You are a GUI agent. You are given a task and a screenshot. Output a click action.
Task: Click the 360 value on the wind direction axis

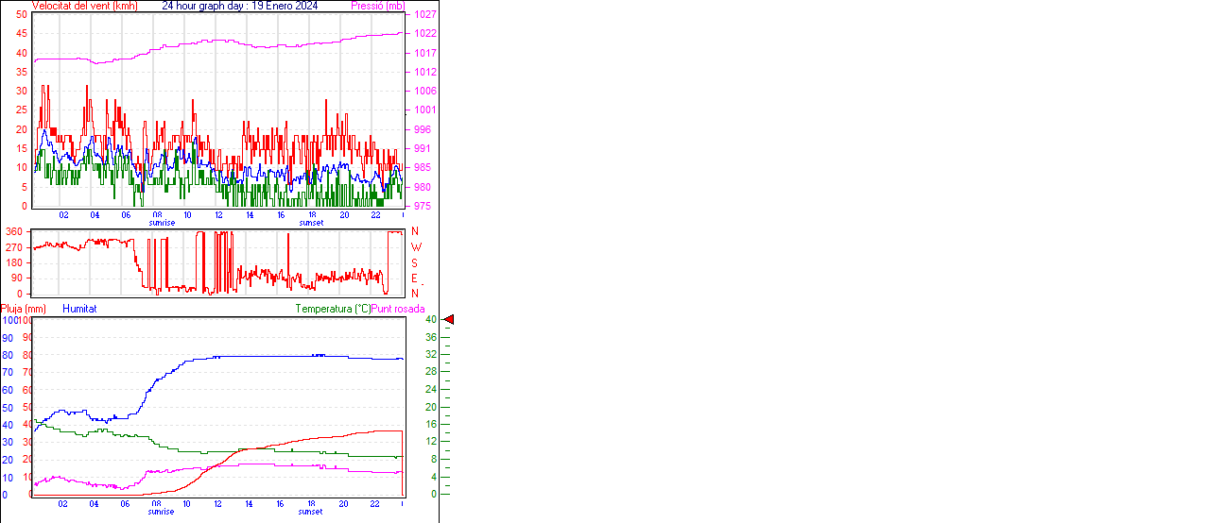[14, 232]
